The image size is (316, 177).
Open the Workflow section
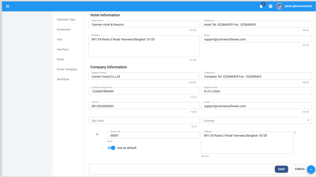tap(63, 79)
